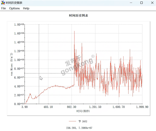156x131 pixels.
Task: Click the x-axis value 1,201.50
Action: point(95,107)
